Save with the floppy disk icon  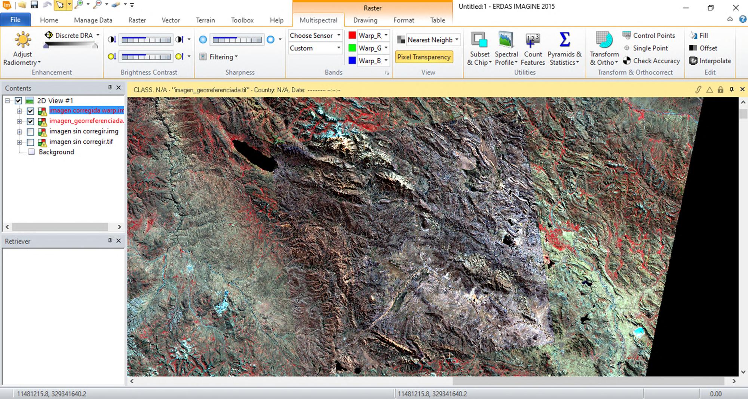point(34,5)
